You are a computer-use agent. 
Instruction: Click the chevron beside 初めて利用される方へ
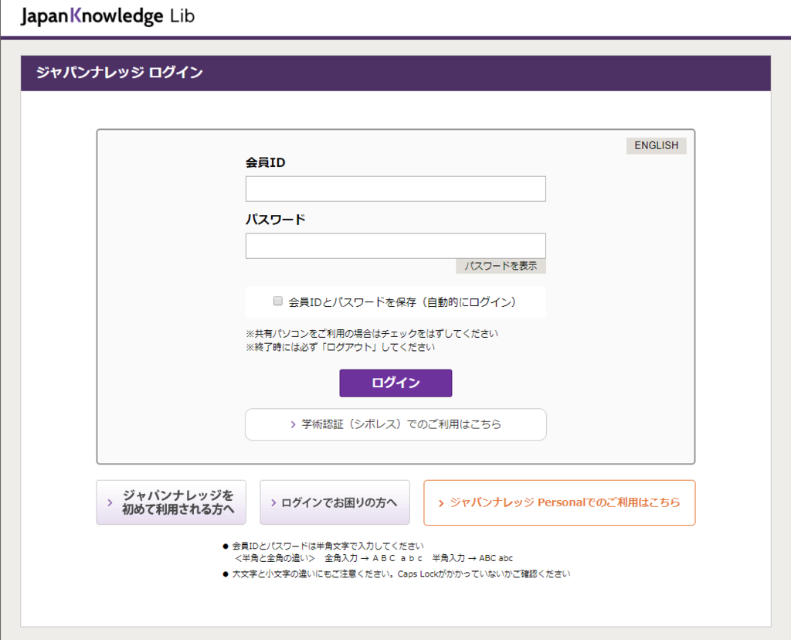click(x=110, y=502)
